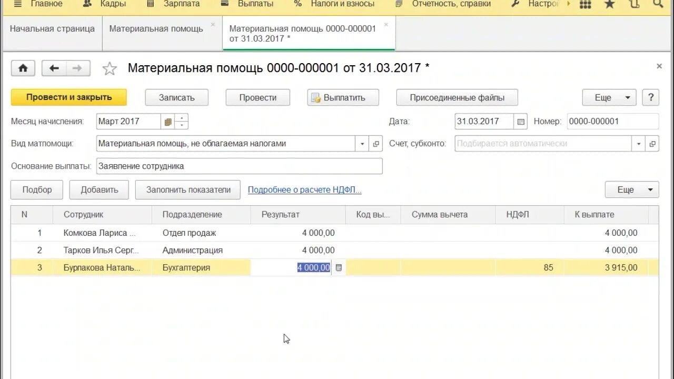Screen dimensions: 674x379
Task: Open Зарплата section menu
Action: pyautogui.click(x=174, y=4)
